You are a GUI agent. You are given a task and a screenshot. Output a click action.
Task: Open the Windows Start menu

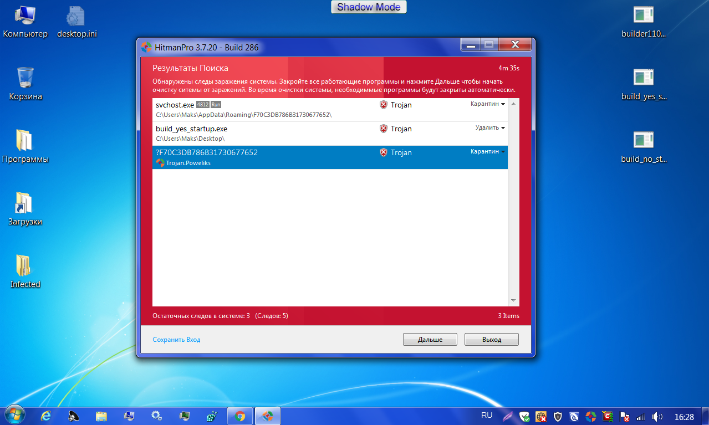click(x=14, y=416)
